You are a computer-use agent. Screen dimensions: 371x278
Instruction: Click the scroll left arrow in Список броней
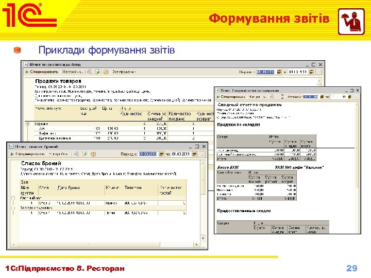(13, 245)
